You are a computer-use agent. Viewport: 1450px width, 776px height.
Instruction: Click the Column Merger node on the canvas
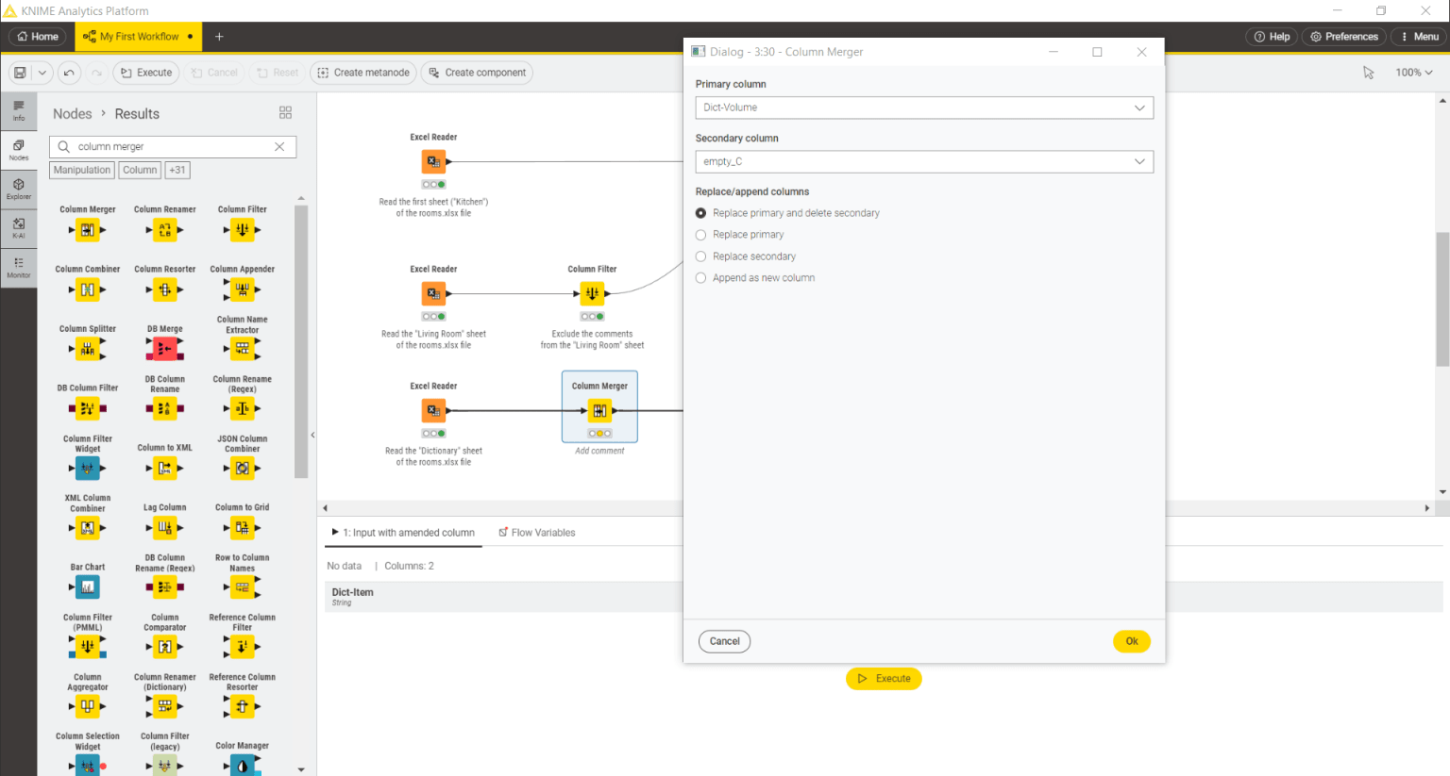coord(599,410)
